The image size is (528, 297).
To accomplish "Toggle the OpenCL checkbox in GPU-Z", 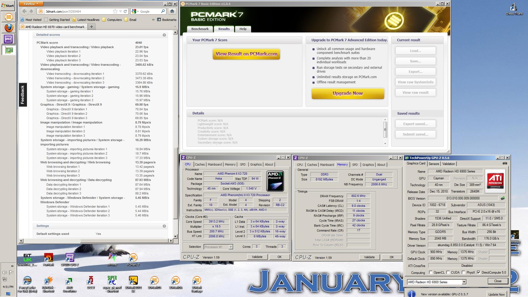I will [431, 273].
